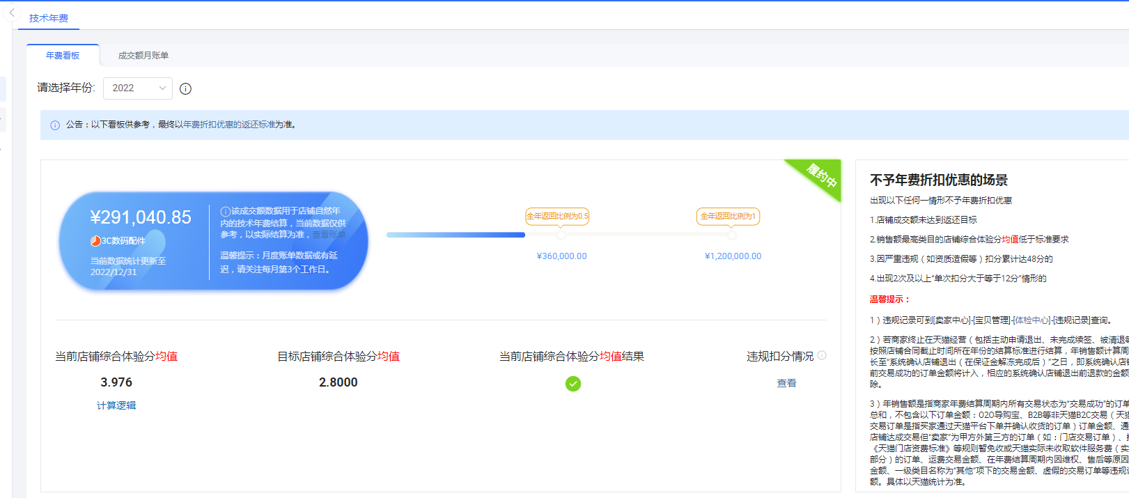Screen dimensions: 1129x498
Task: Click the 当前数据统计更新至 2022/12/31 text
Action: click(128, 267)
